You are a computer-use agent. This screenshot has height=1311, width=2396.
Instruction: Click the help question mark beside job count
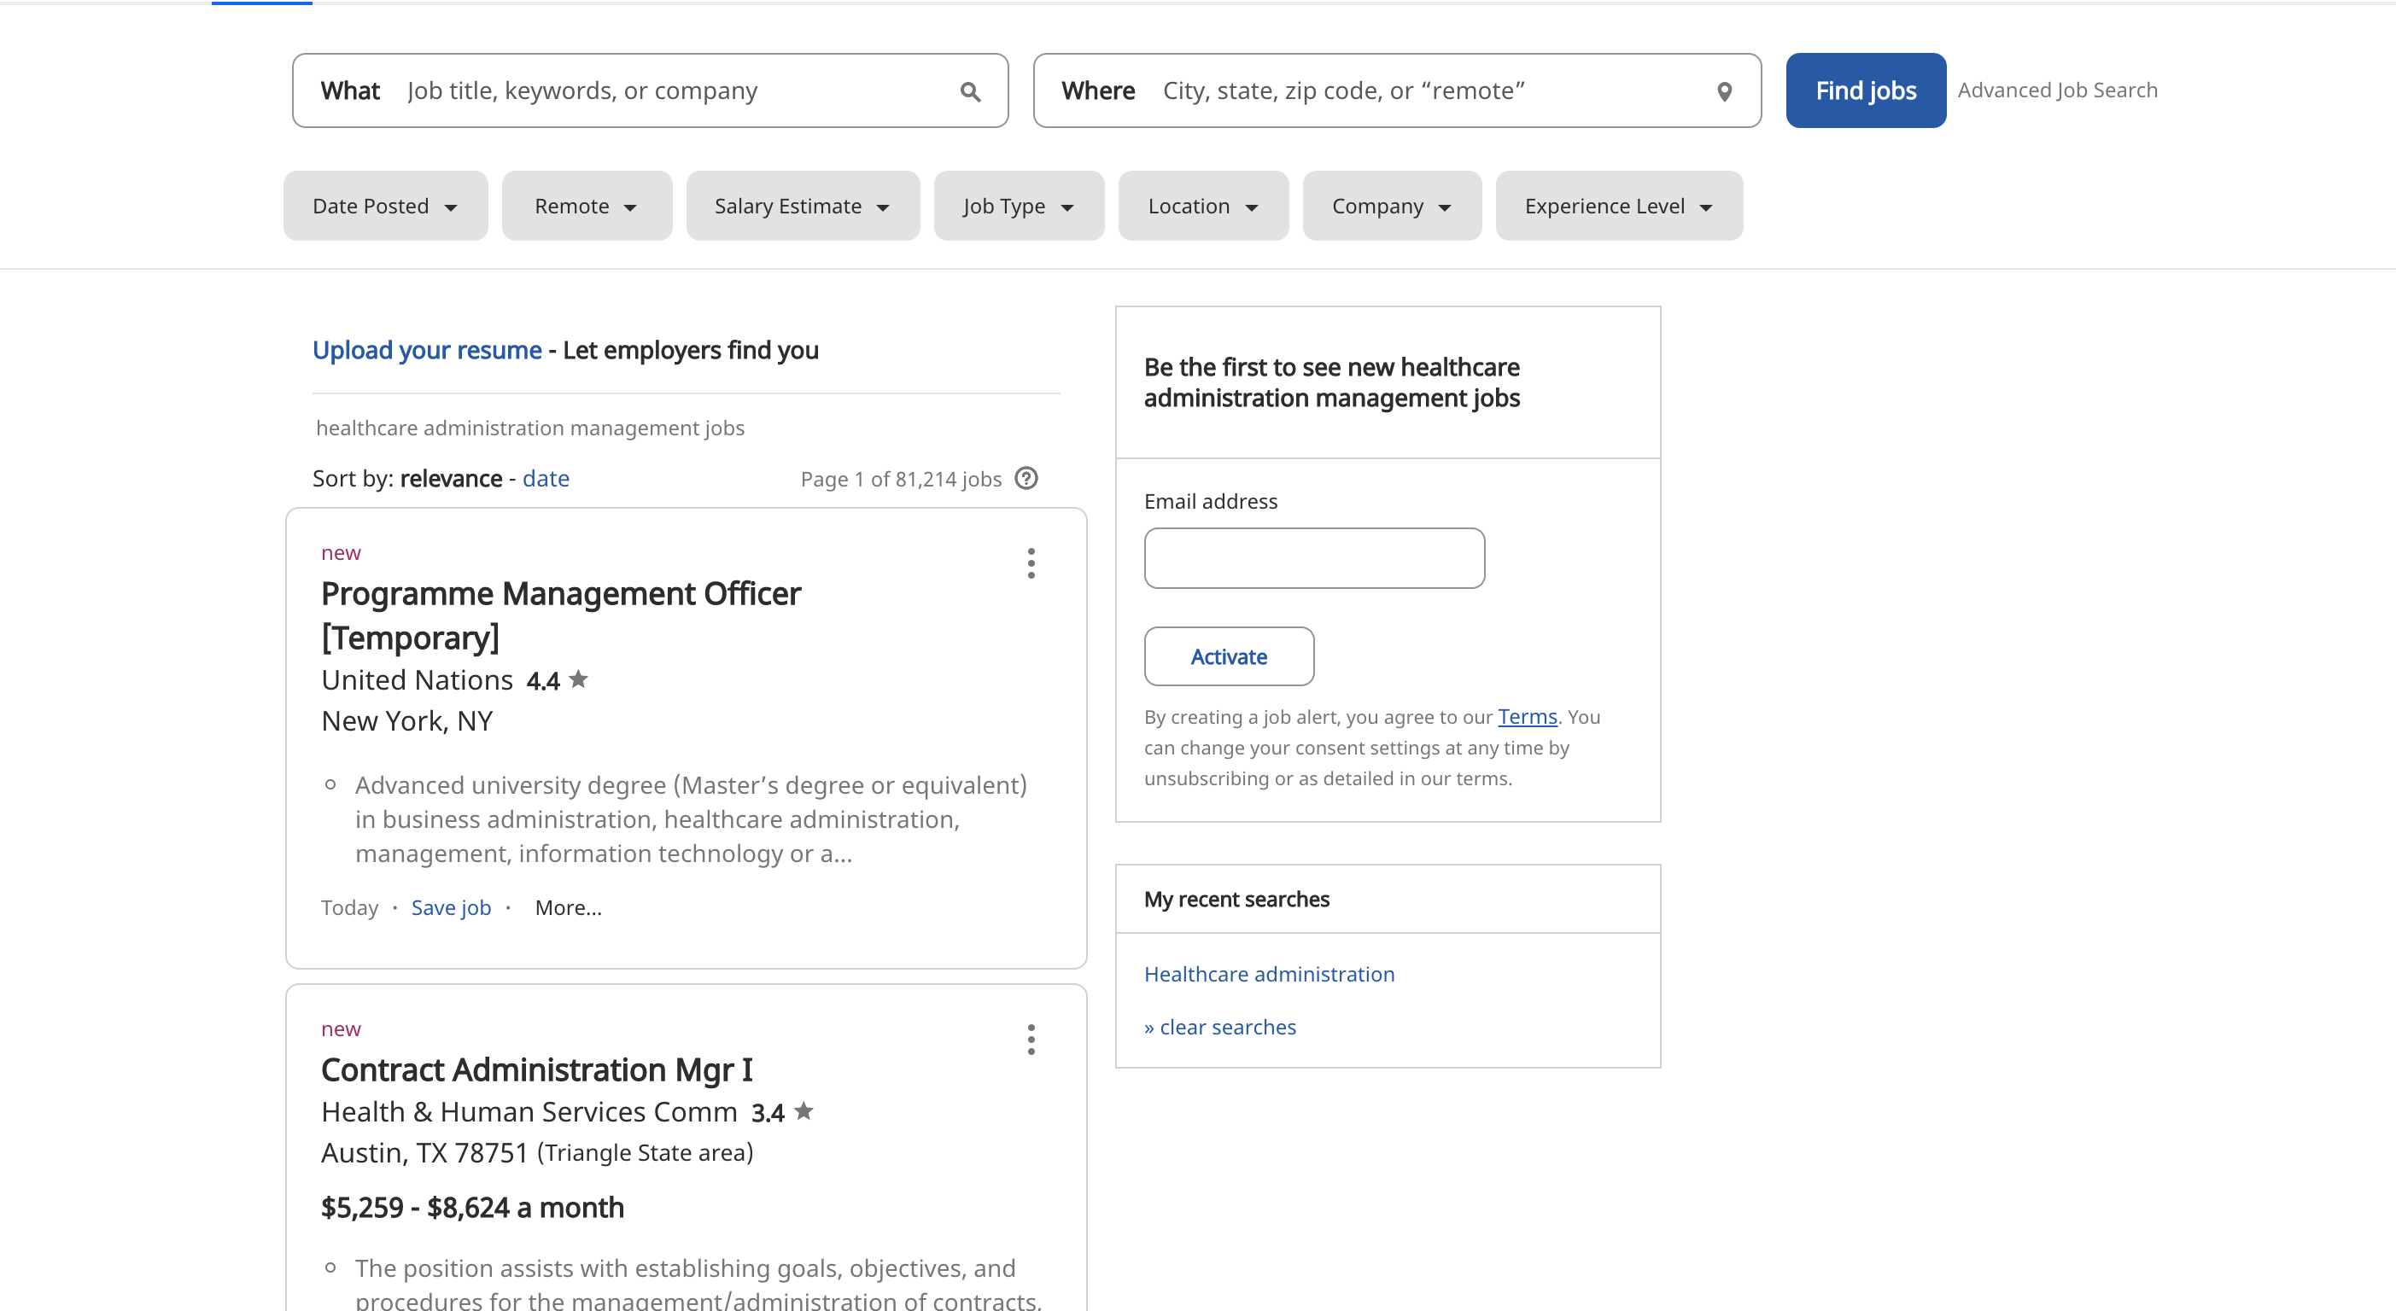(1026, 478)
